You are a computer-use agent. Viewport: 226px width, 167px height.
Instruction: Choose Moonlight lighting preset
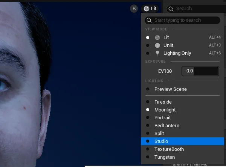182,110
